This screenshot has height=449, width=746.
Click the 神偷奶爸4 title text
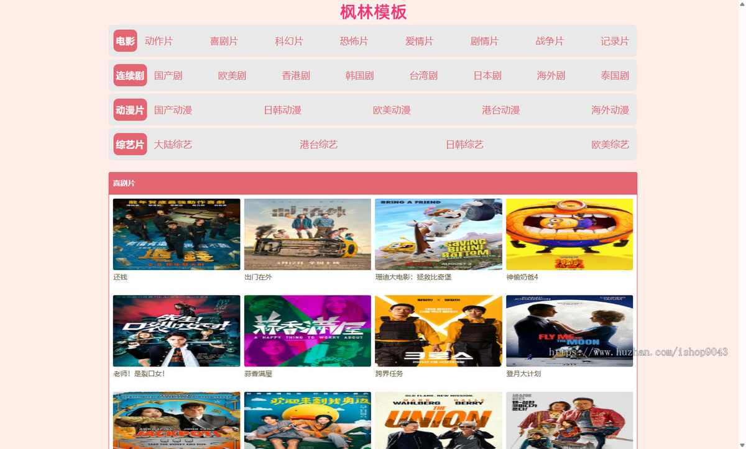point(522,277)
